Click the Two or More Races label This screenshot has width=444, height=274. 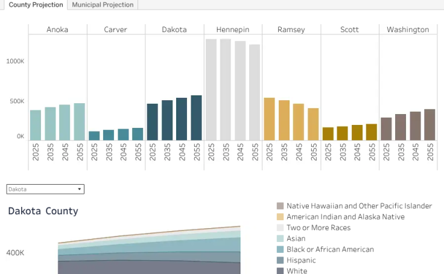[x=319, y=228]
